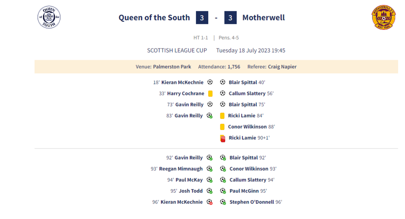The width and height of the screenshot is (405, 219).
Task: Click the Motherwell club crest
Action: [383, 18]
